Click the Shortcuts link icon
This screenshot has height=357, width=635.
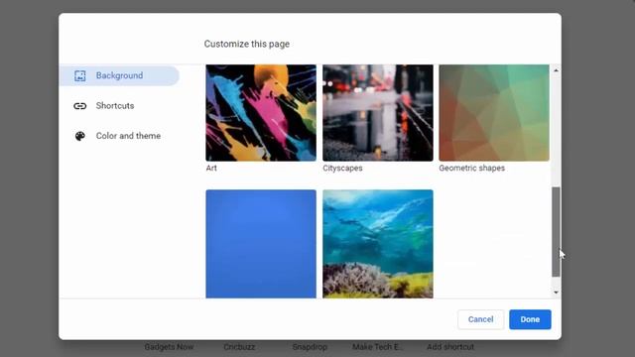80,106
